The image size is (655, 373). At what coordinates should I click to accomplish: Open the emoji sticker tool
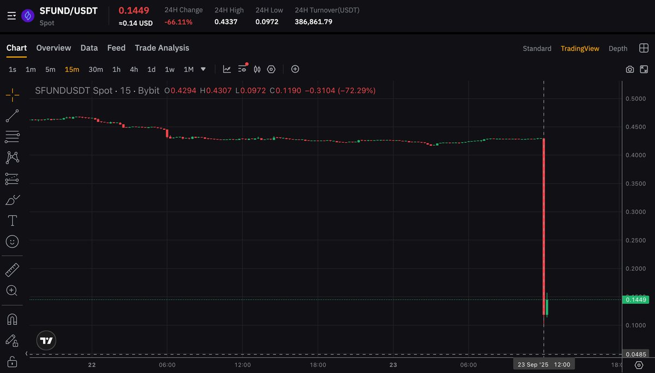click(12, 241)
